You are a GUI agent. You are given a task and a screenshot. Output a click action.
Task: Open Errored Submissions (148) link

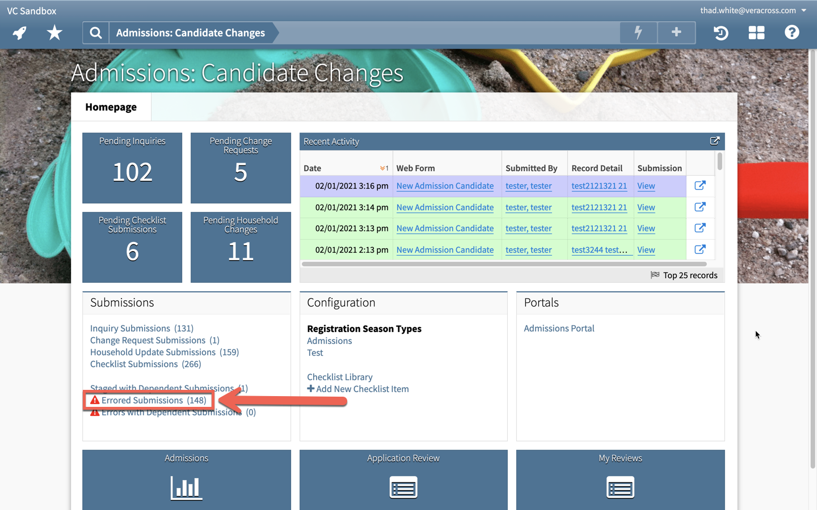[153, 400]
